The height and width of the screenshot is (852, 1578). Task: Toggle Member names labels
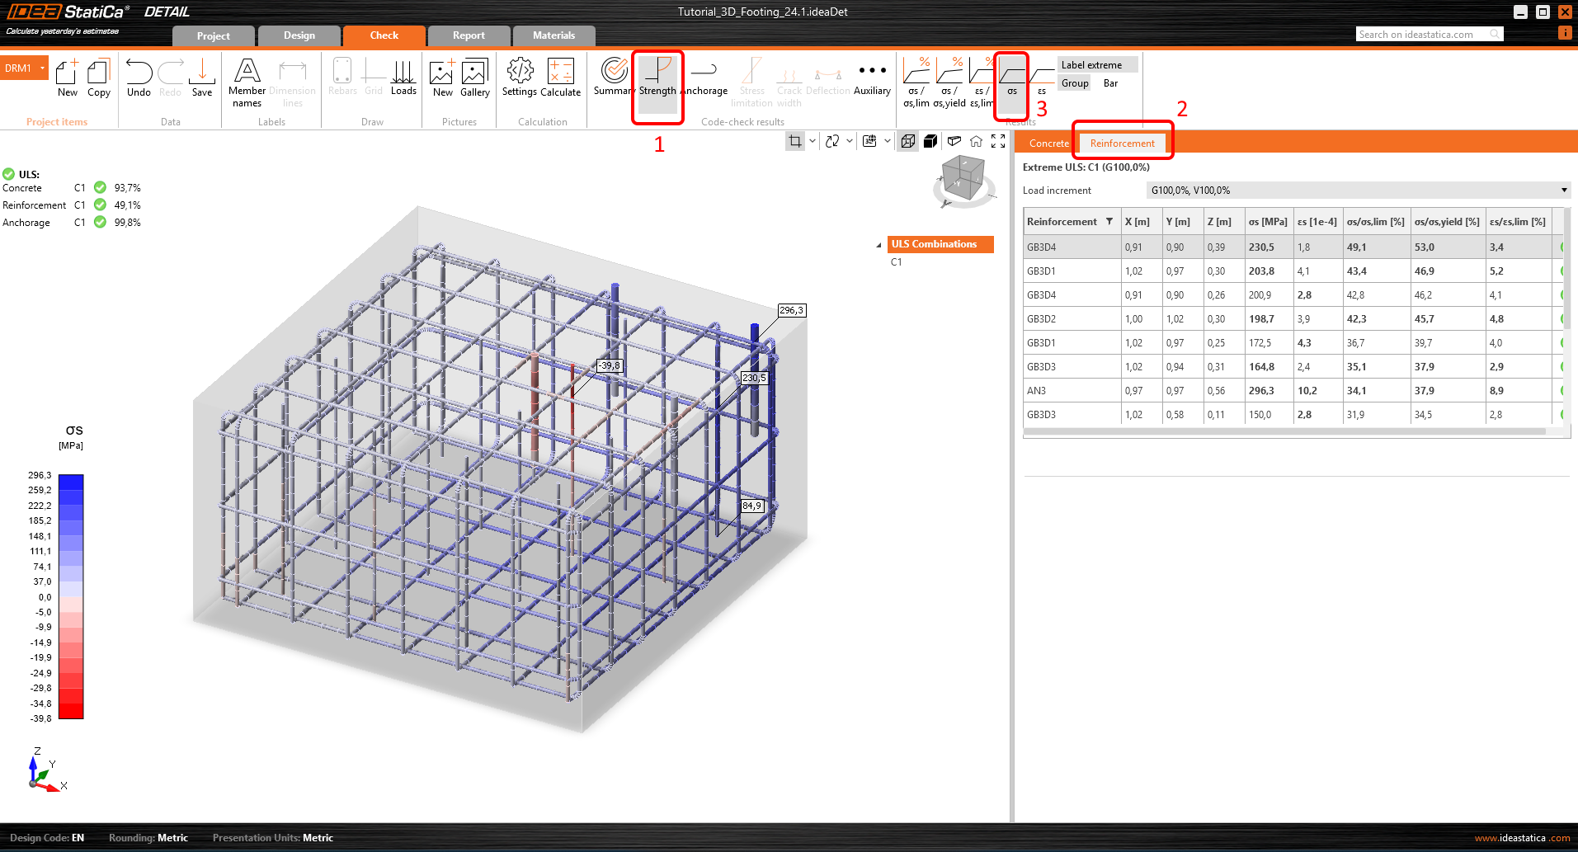[x=247, y=82]
